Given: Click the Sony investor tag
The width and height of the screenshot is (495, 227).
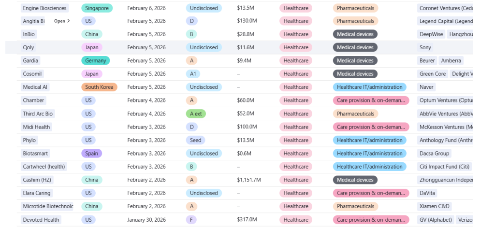Looking at the screenshot, I should click(x=425, y=48).
